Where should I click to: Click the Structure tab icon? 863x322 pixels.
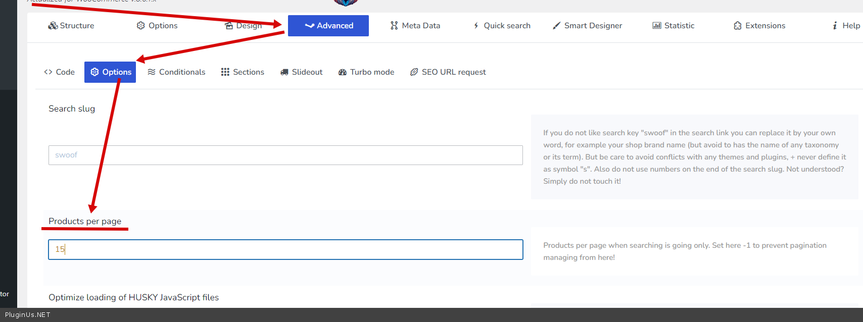pos(53,26)
